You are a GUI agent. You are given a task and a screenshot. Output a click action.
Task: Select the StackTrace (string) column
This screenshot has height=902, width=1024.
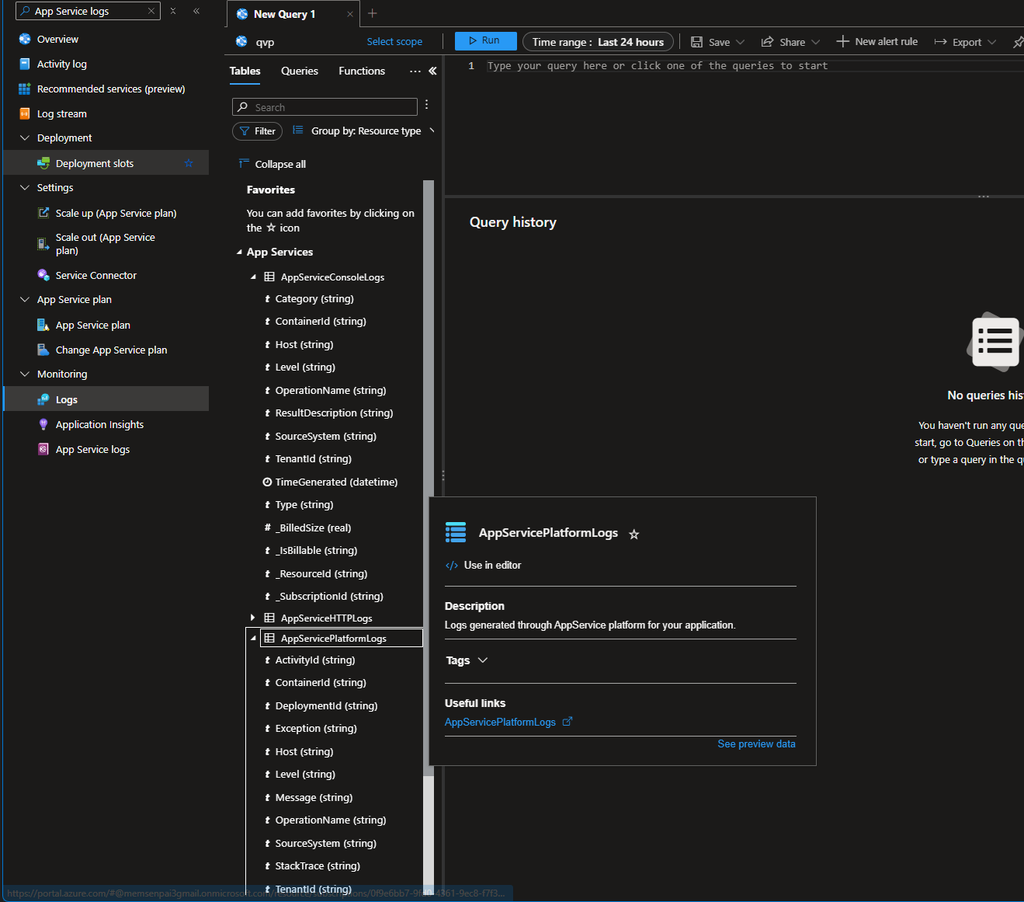tap(318, 865)
